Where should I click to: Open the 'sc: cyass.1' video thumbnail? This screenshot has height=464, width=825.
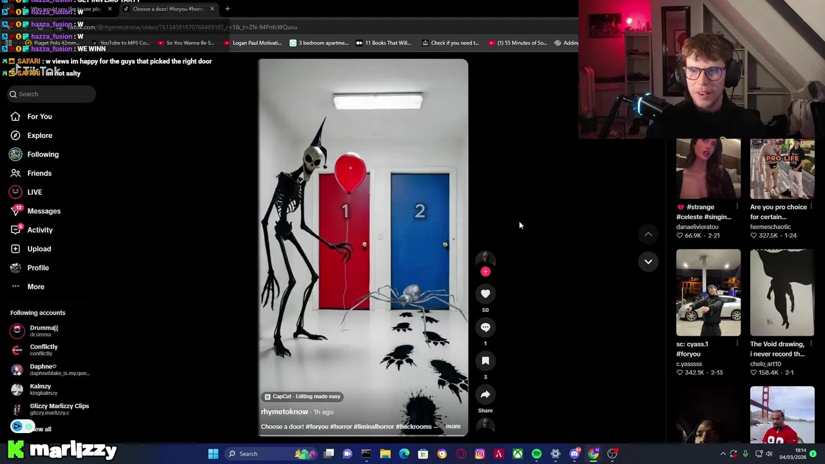pos(708,293)
